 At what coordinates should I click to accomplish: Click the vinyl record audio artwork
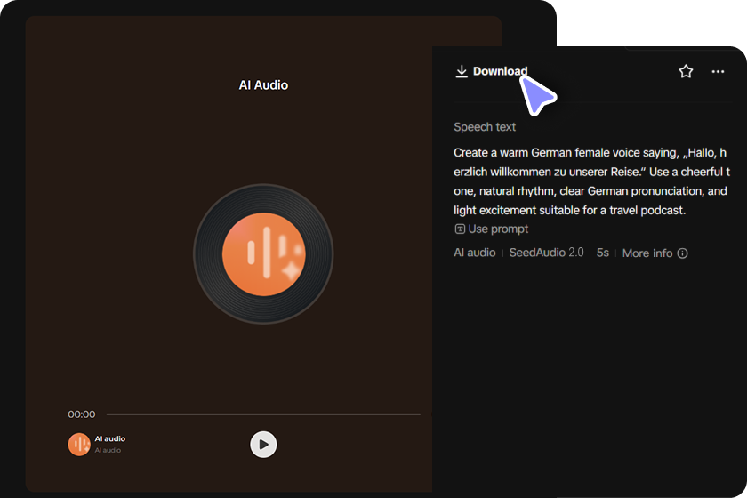(x=263, y=254)
